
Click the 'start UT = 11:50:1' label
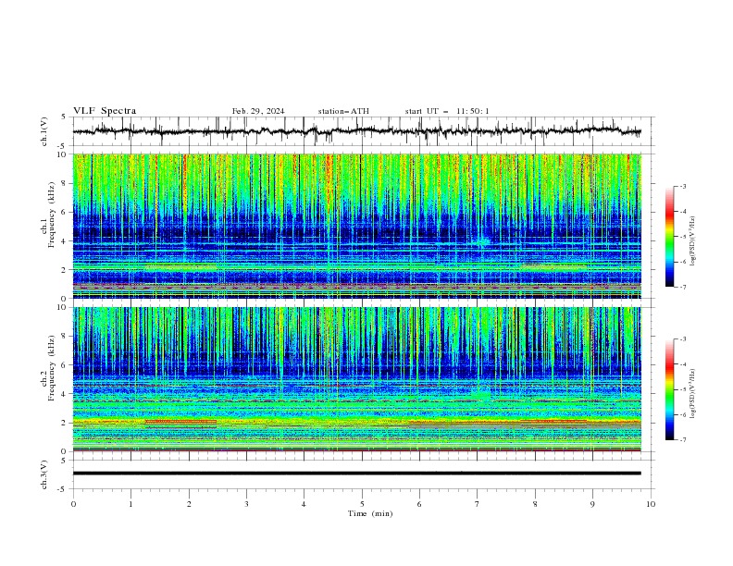tap(447, 111)
